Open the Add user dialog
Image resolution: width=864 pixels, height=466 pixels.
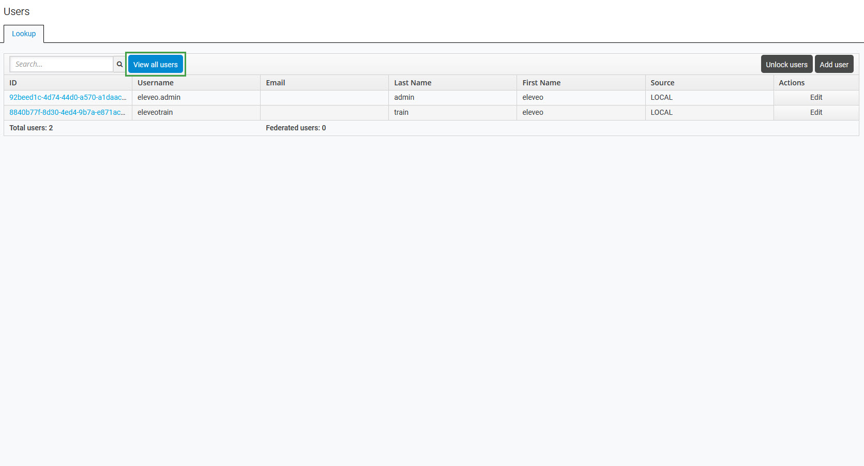tap(833, 65)
